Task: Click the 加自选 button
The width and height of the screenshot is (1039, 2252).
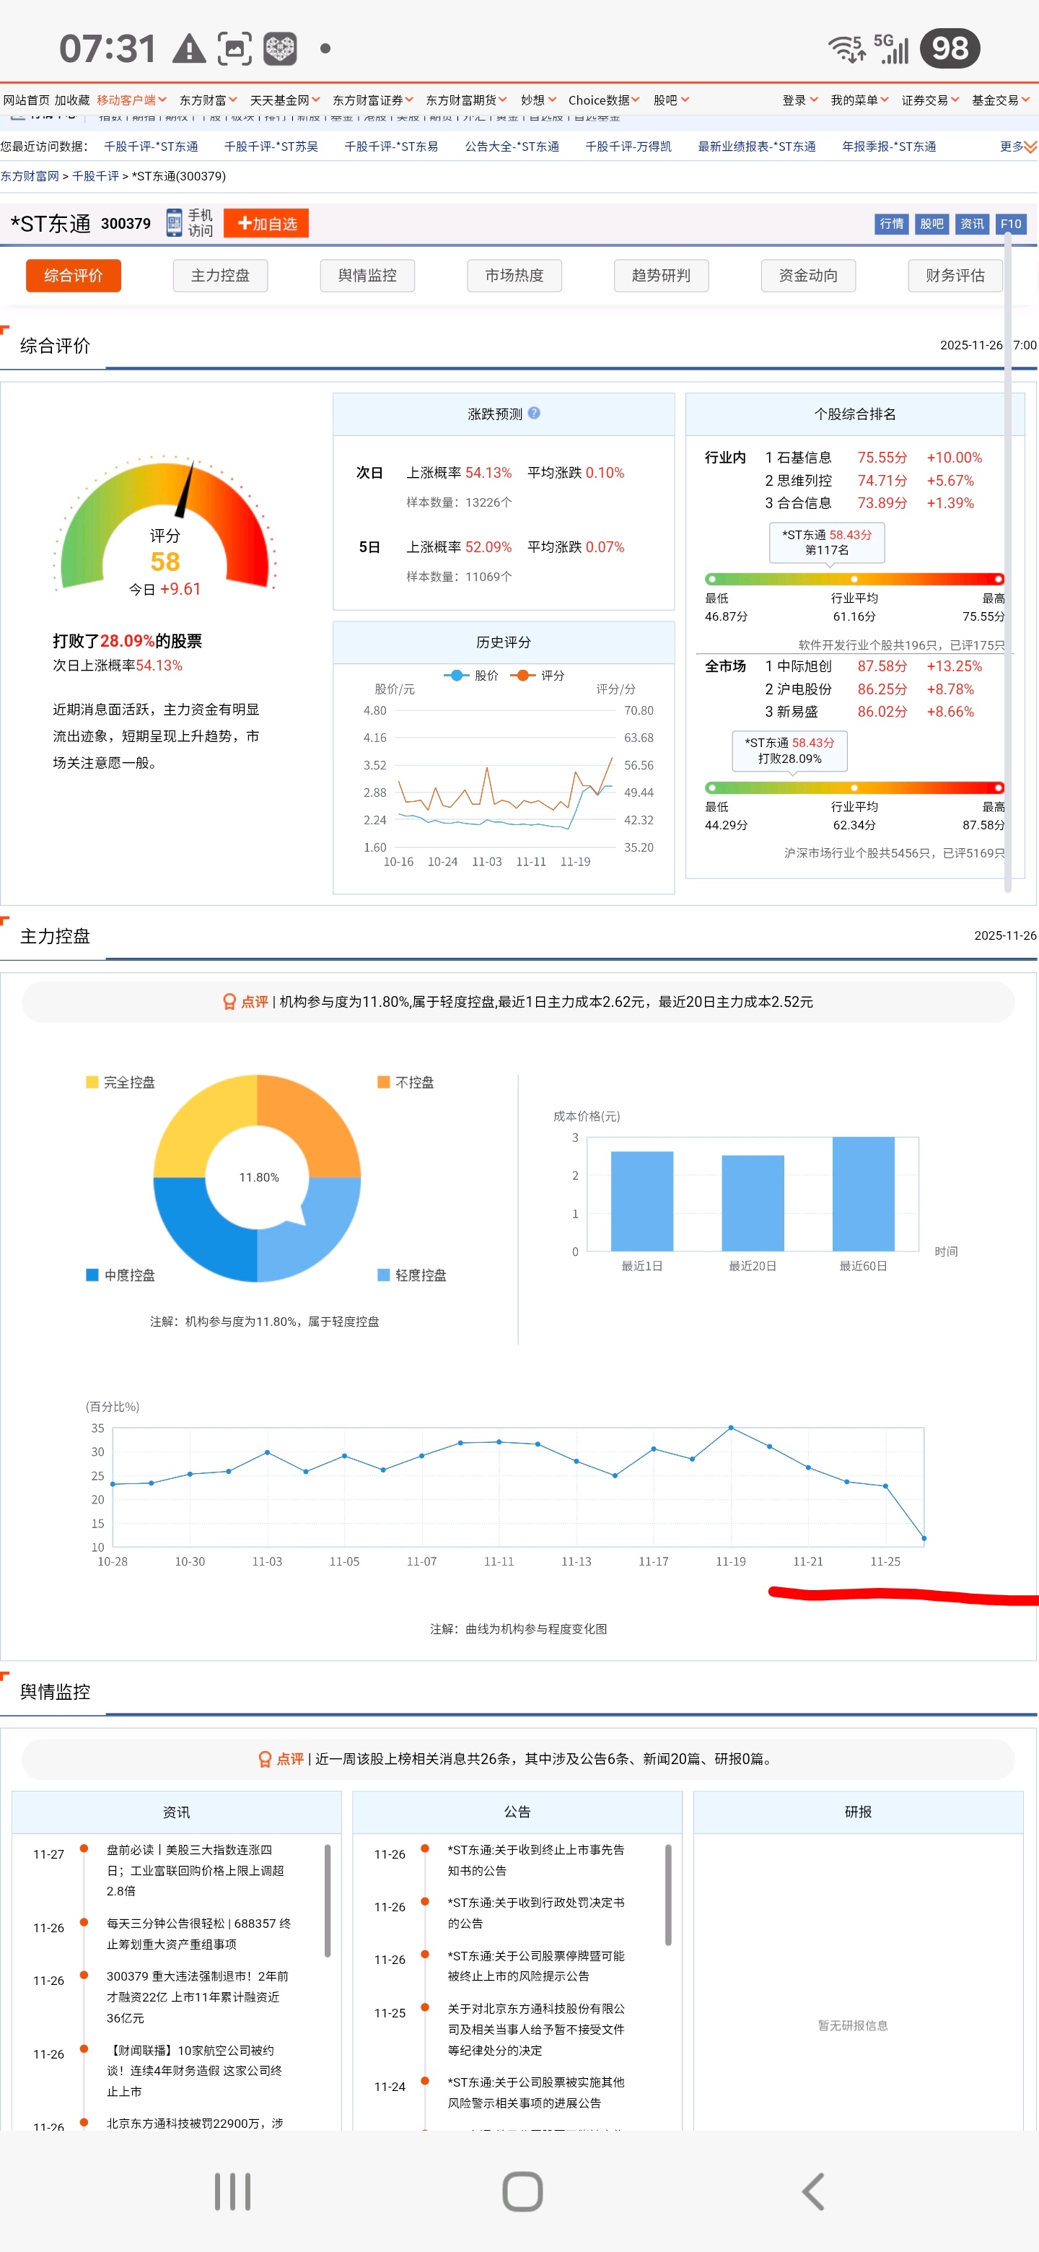Action: pos(266,223)
